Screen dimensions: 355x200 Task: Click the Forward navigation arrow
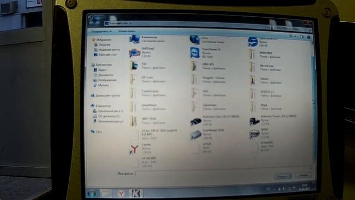[98, 23]
